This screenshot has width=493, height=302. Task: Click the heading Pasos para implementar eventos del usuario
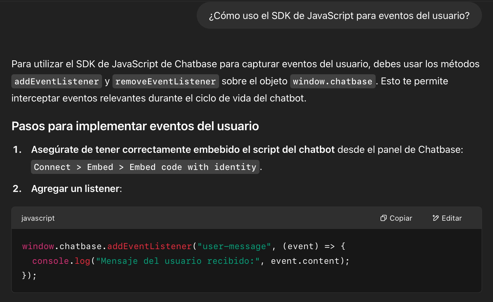click(135, 126)
